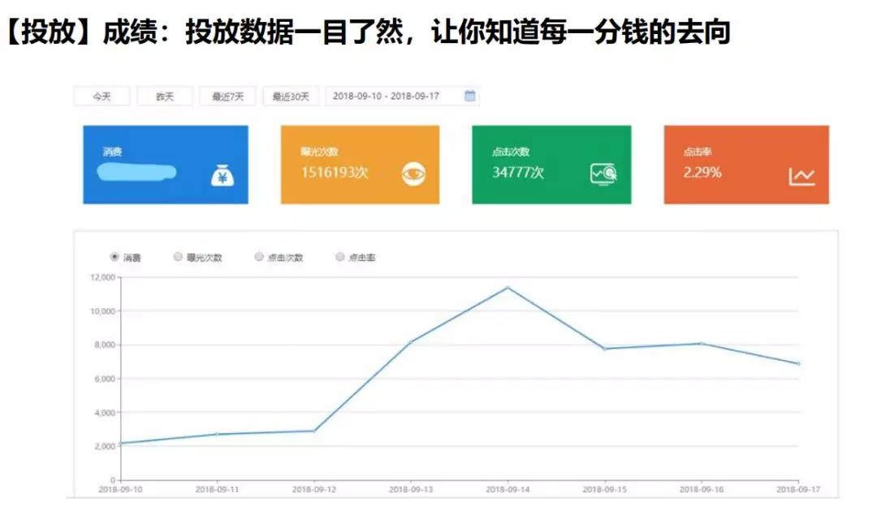877x514 pixels.
Task: Select the 消费 radio button
Action: [x=114, y=256]
